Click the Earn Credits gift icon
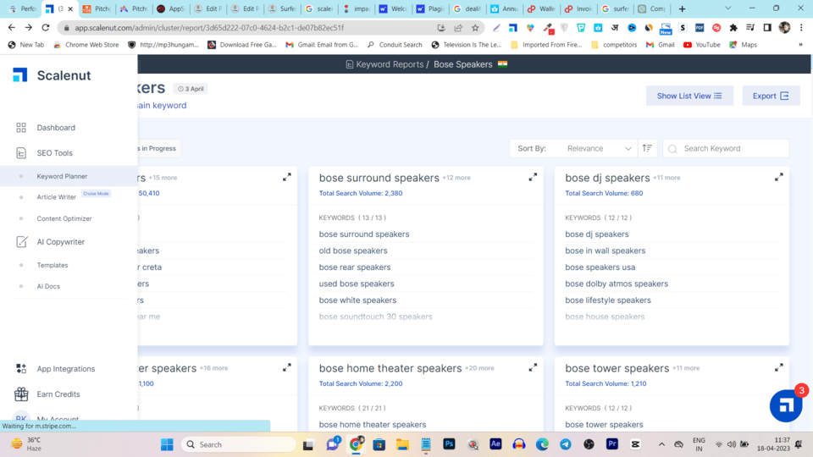Screen dimensions: 813x457 click(21, 394)
